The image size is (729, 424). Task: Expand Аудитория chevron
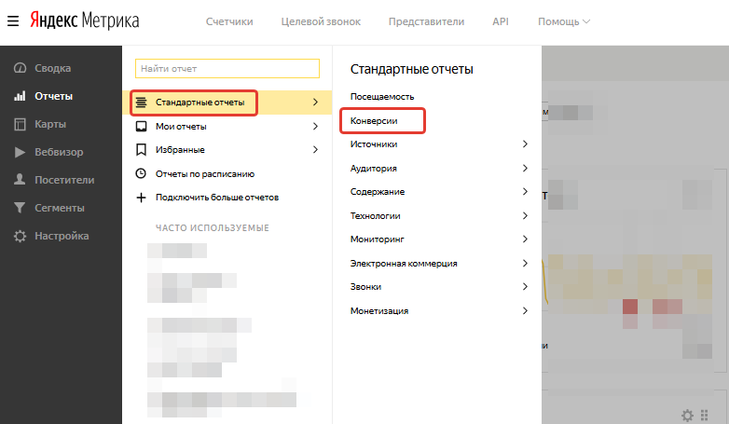click(x=526, y=168)
